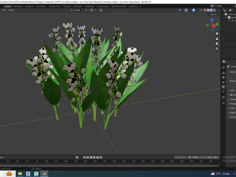236x177 pixels.
Task: Open the Options dropdown in viewport
Action: point(214,14)
